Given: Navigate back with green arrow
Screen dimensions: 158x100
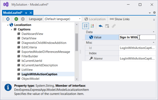Looking at the screenshot, I should pyautogui.click(x=16, y=19).
